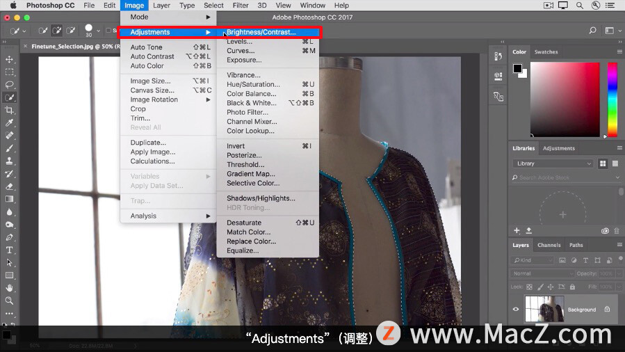Select the Clone Stamp tool
The width and height of the screenshot is (625, 352).
(9, 161)
